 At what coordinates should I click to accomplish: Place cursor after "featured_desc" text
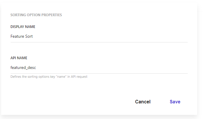click(36, 68)
